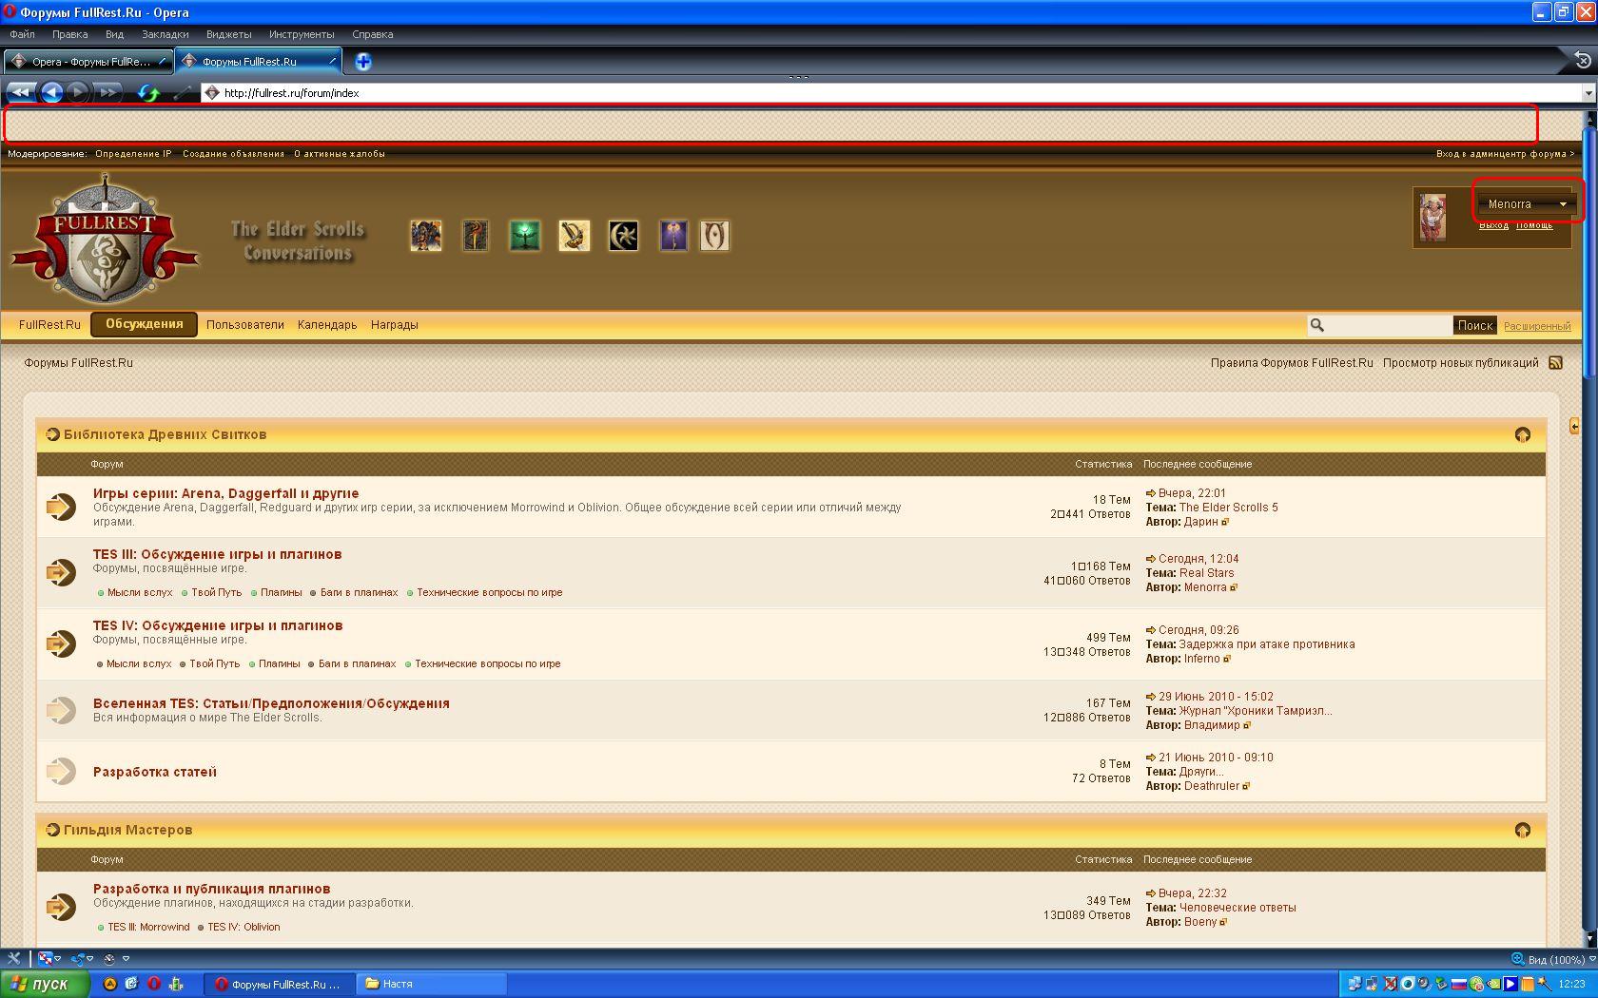1598x998 pixels.
Task: Click the green tree game icon
Action: (524, 236)
